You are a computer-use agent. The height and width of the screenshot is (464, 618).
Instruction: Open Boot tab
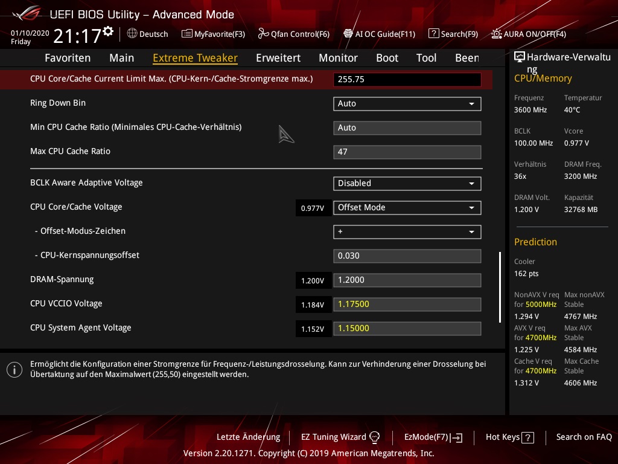387,58
